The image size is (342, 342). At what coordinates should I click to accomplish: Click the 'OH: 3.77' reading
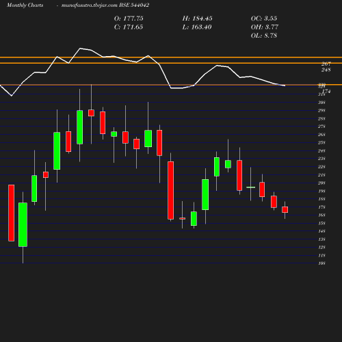265,27
